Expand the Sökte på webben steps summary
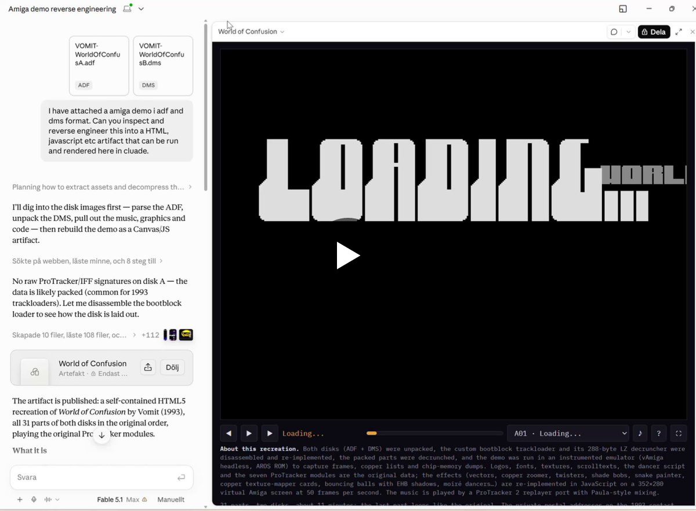The width and height of the screenshot is (696, 511). click(88, 261)
